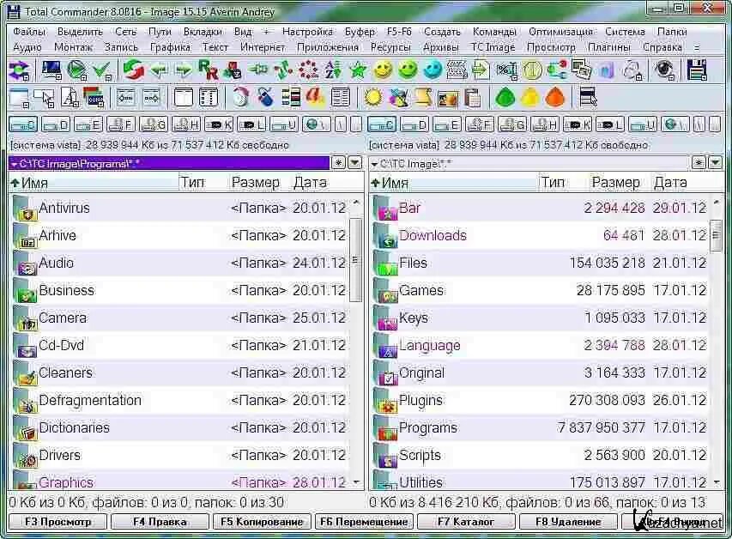This screenshot has width=732, height=539.
Task: Click the green drop icon
Action: tap(505, 98)
